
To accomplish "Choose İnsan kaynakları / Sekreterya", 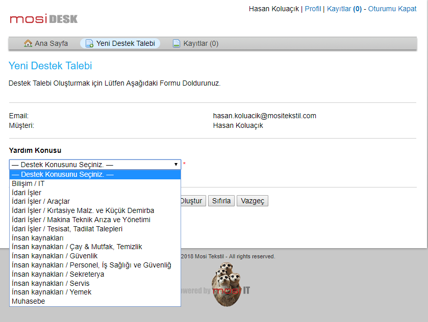I will tap(95, 274).
